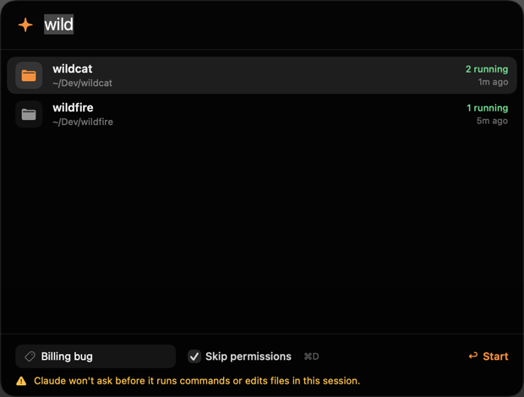Click the orange wildcat folder icon
The width and height of the screenshot is (524, 397).
pyautogui.click(x=29, y=75)
